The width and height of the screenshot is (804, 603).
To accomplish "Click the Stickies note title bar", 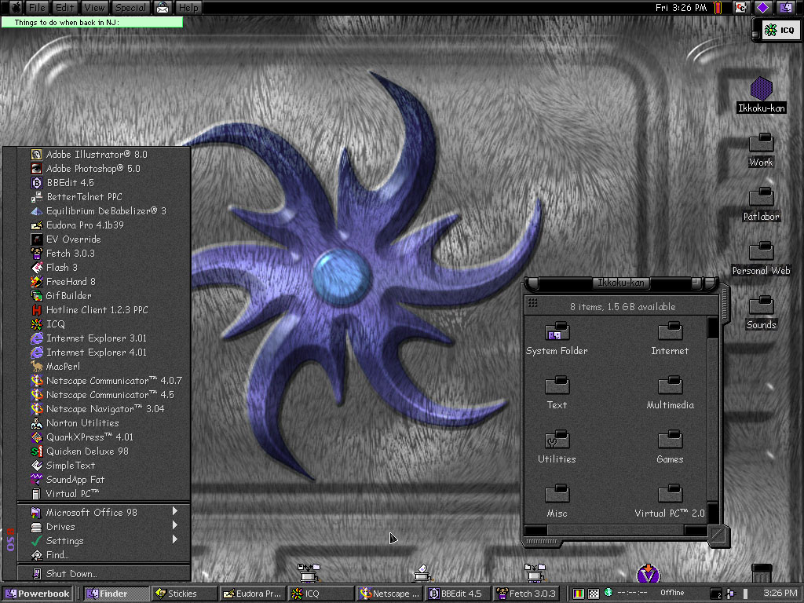I will click(x=92, y=23).
